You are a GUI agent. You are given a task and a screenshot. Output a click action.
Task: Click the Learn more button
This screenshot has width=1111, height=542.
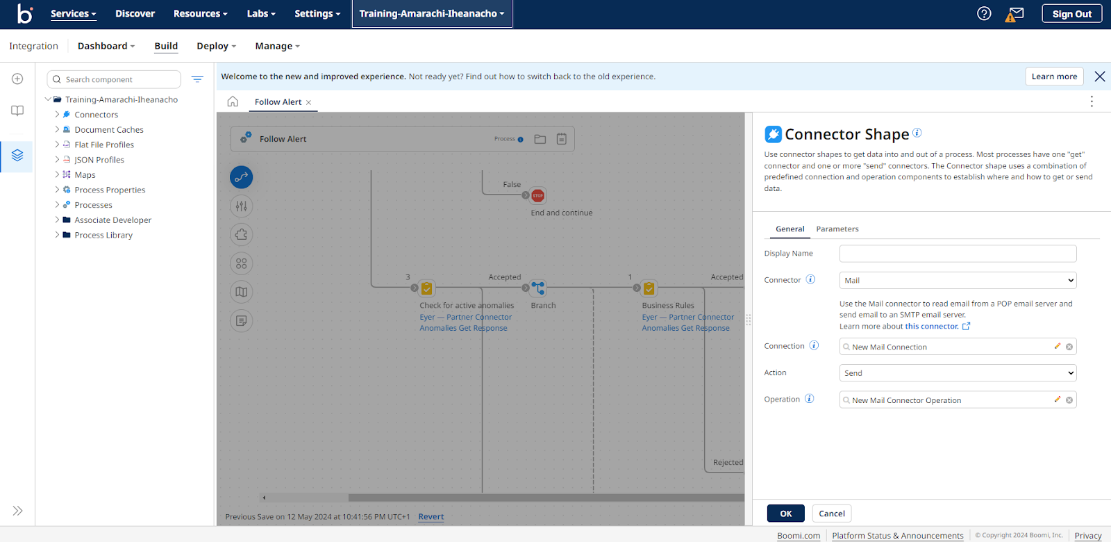click(1054, 76)
